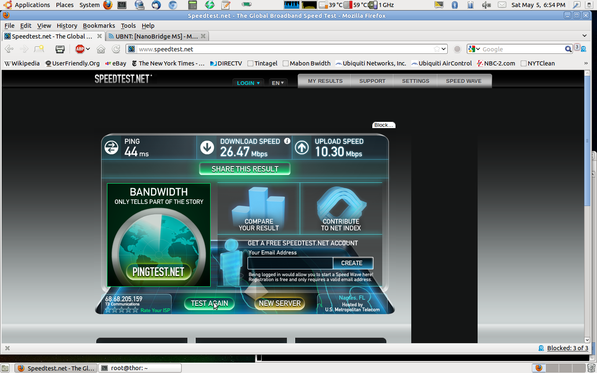The image size is (597, 373).
Task: Bookmark this page with the star icon
Action: 437,49
